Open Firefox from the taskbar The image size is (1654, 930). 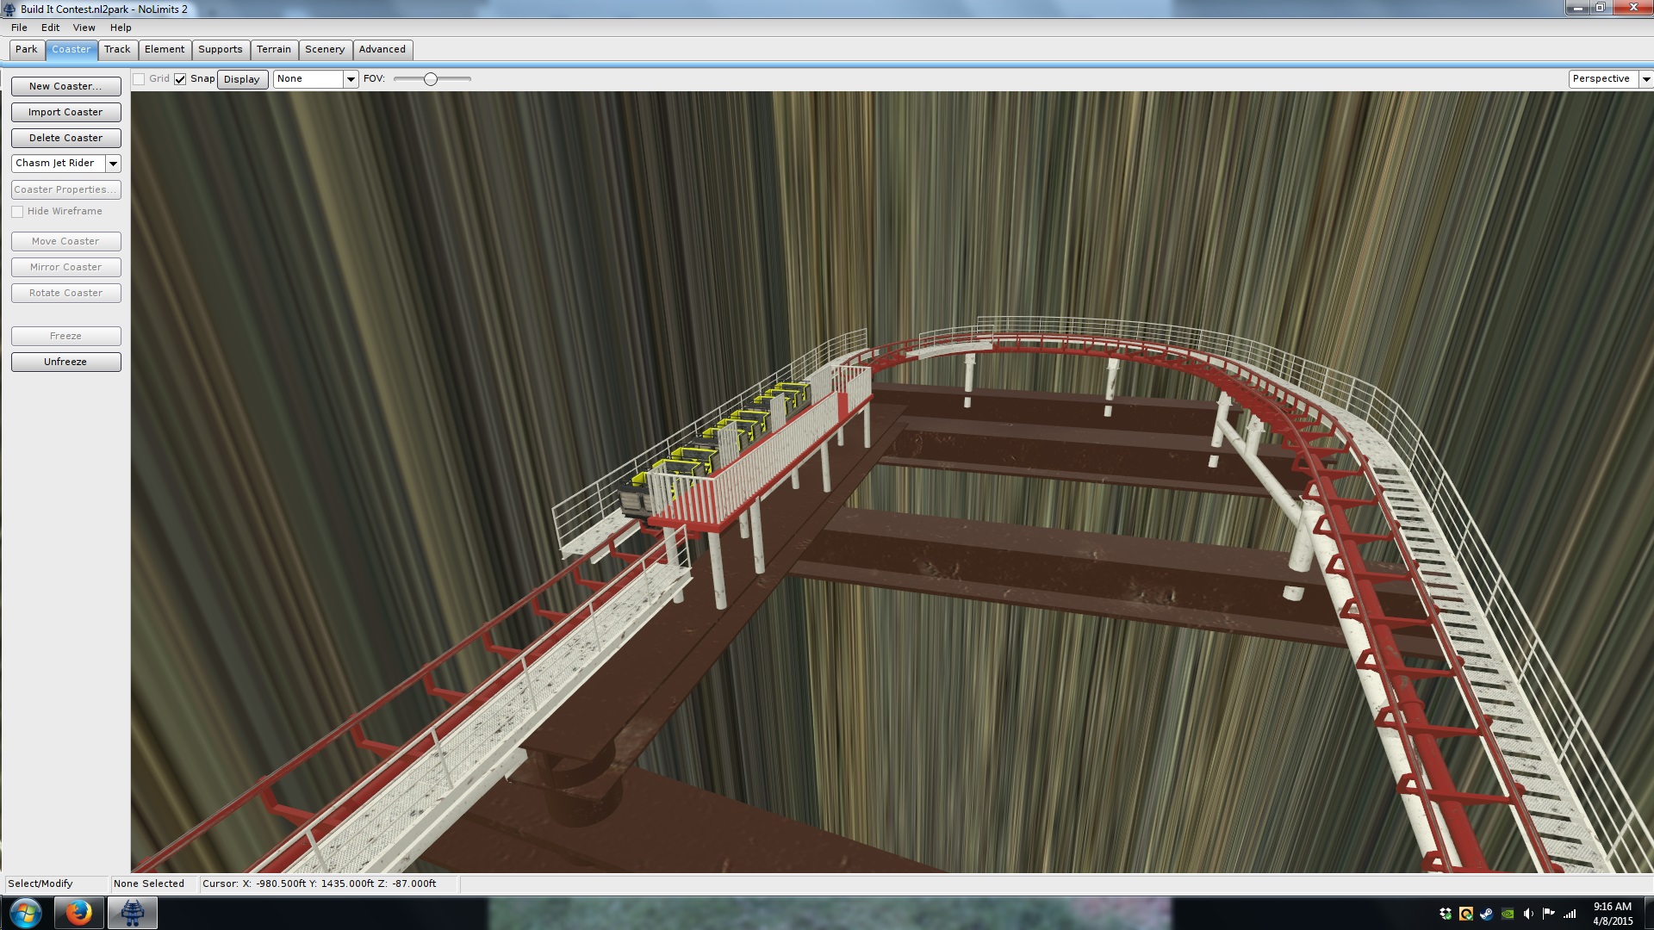click(78, 913)
